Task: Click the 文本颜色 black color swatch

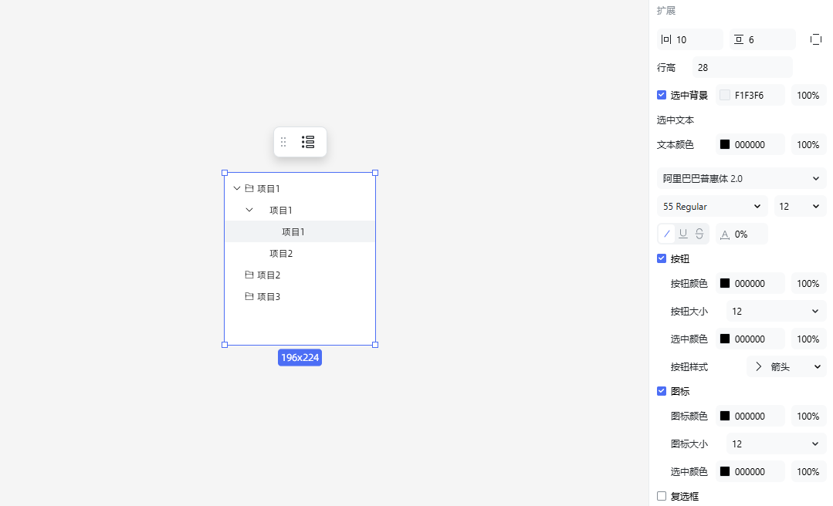Action: coord(725,144)
